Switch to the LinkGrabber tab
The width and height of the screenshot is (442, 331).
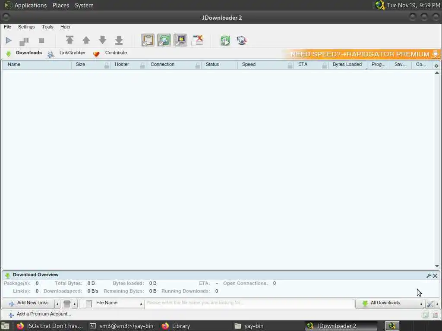(67, 53)
